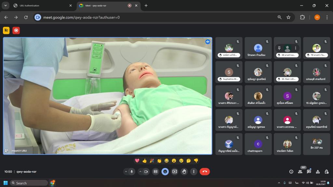Open the chat panel icon
The image size is (333, 187).
[x=309, y=171]
